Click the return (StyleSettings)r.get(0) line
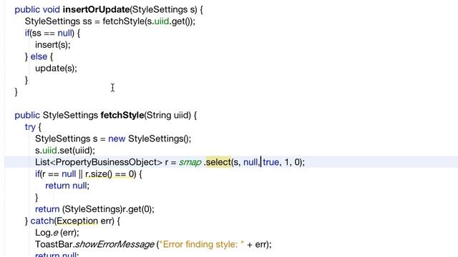Image resolution: width=458 pixels, height=257 pixels. (94, 209)
